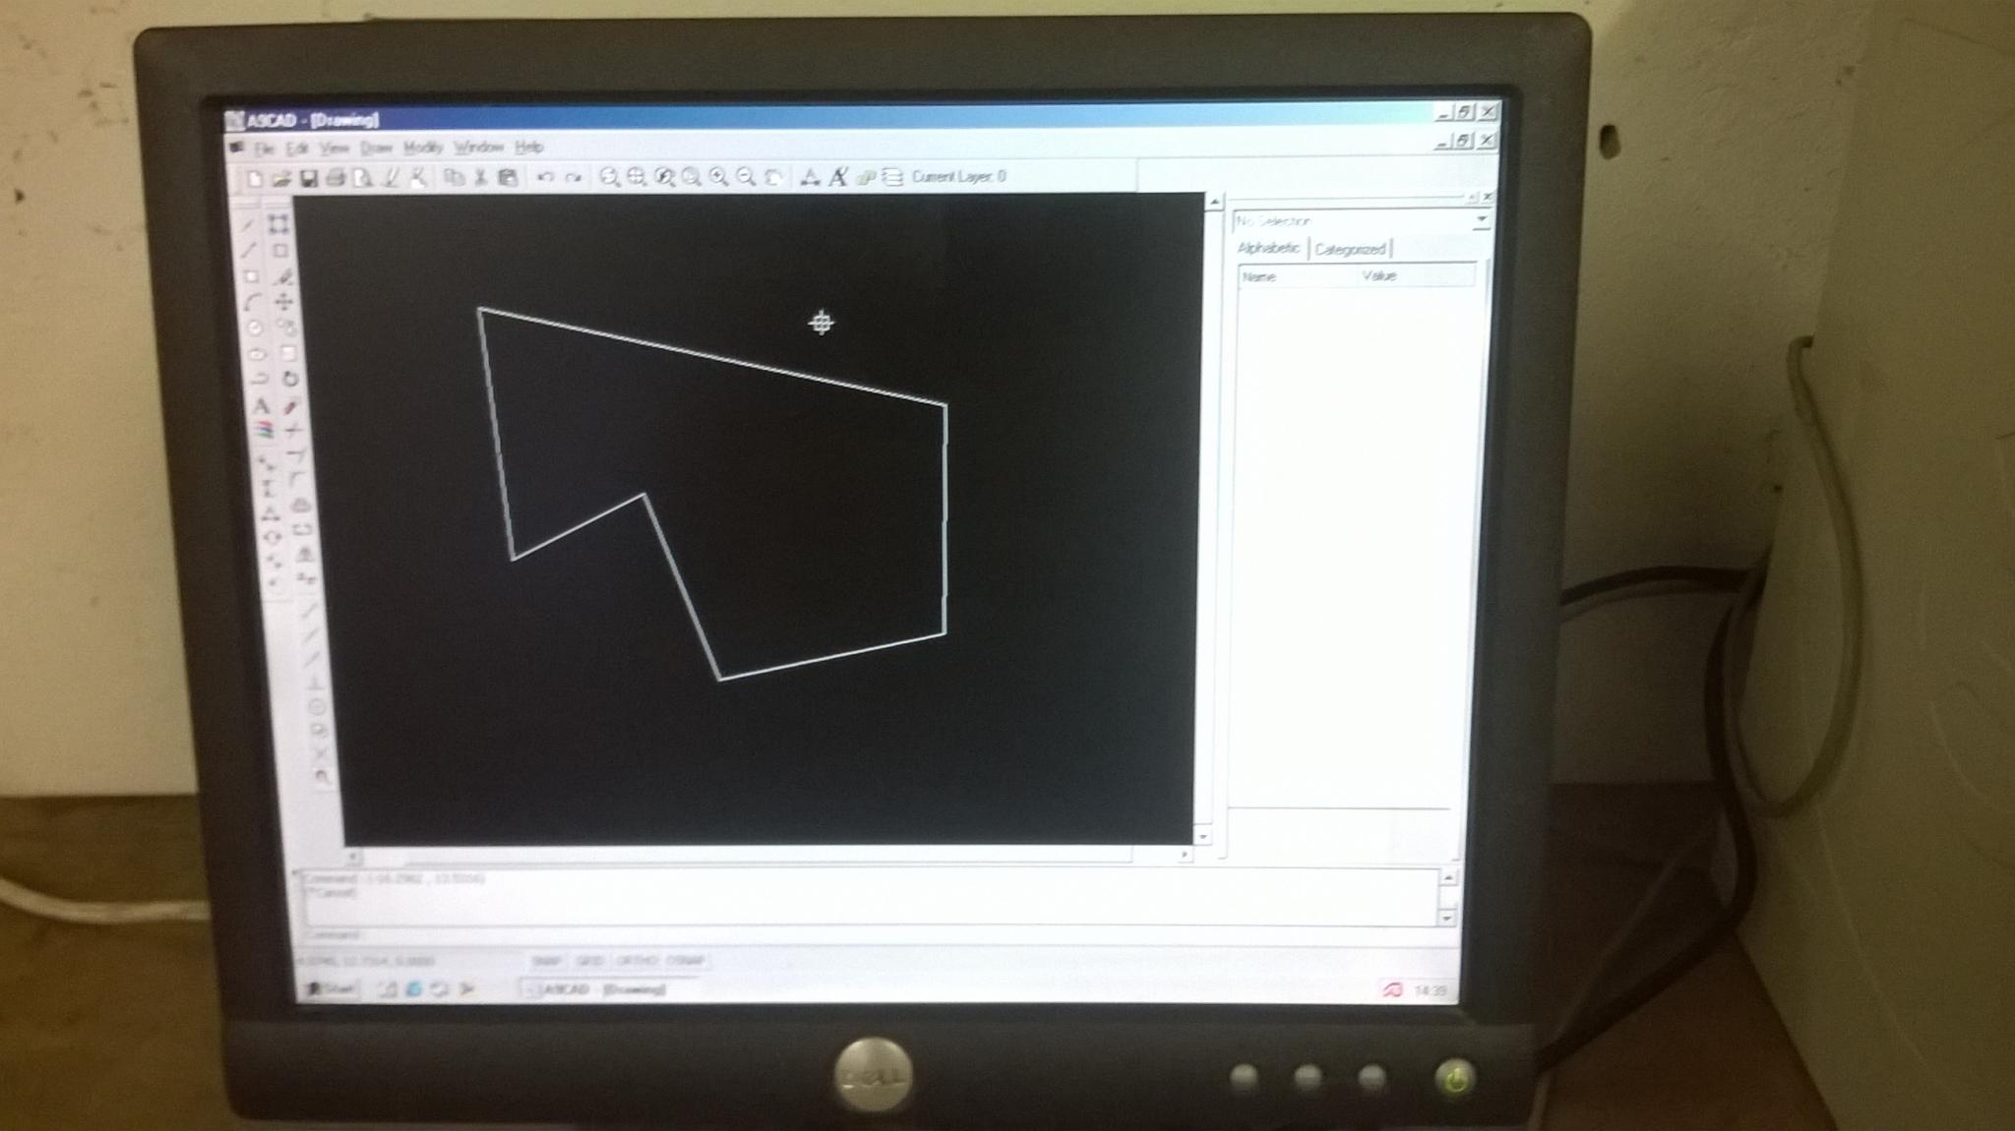Click the Zoom In magnifier icon
2015x1131 pixels.
coord(719,177)
